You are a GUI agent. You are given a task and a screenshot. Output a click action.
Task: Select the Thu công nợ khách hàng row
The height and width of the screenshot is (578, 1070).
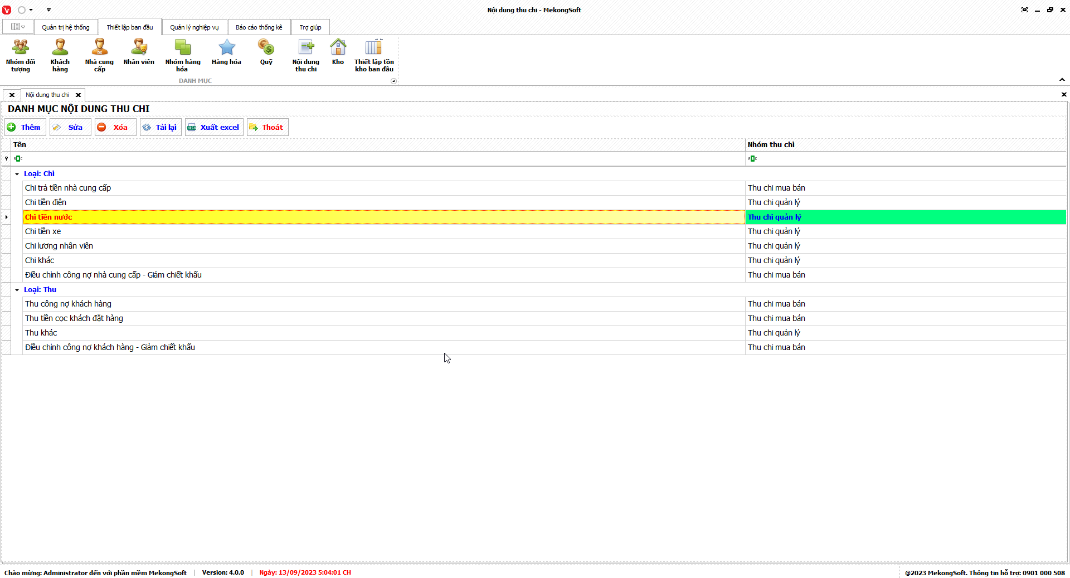544,304
